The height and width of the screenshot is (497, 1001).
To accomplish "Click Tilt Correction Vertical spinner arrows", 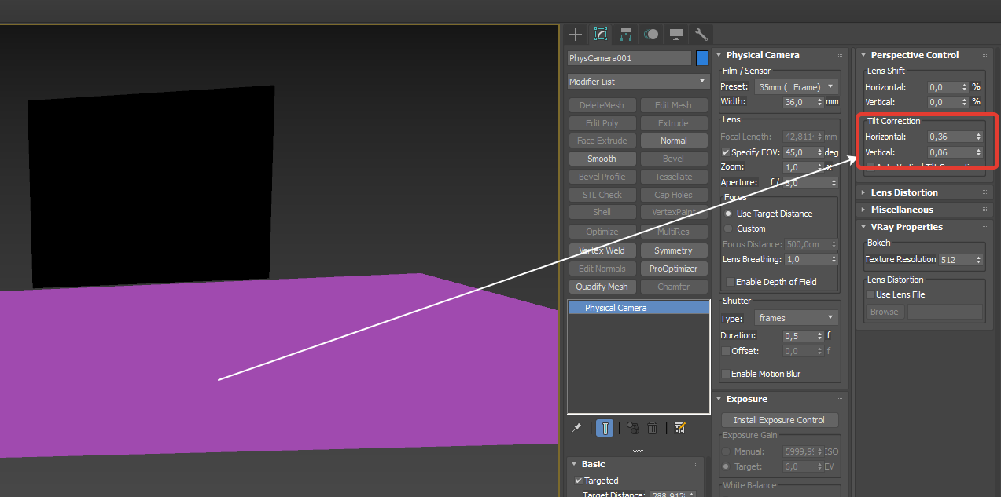I will (x=979, y=152).
